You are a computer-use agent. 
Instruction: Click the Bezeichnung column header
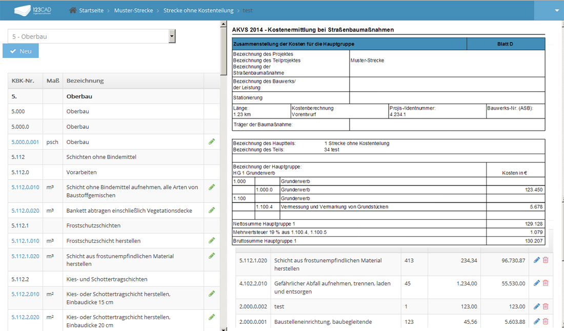(x=85, y=80)
